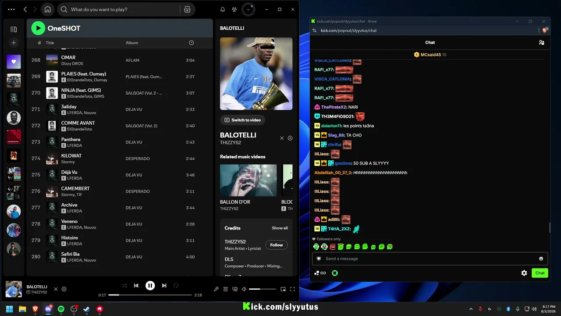The image size is (561, 316).
Task: Pause the current song
Action: [150, 286]
